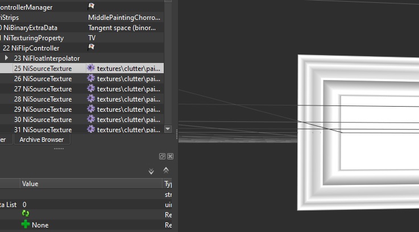
Task: Click the flower texture icon in row 28
Action: click(91, 98)
